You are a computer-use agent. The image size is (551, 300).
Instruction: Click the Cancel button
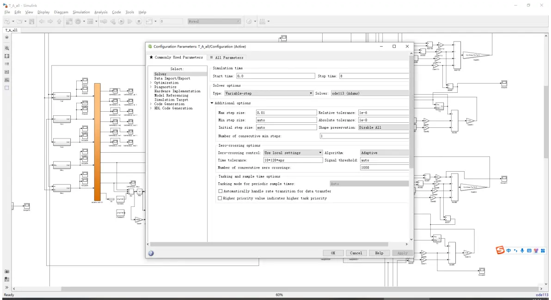click(356, 253)
